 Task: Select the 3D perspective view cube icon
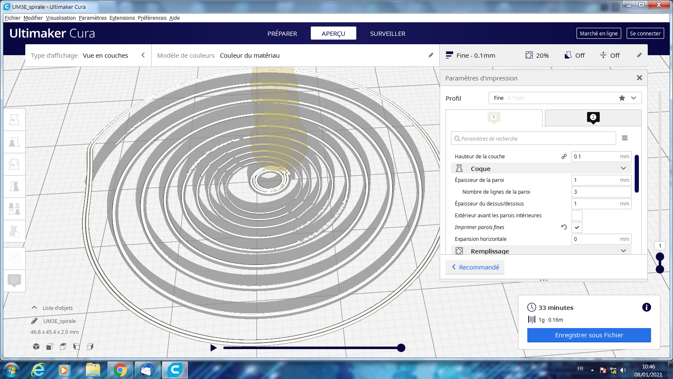point(36,347)
